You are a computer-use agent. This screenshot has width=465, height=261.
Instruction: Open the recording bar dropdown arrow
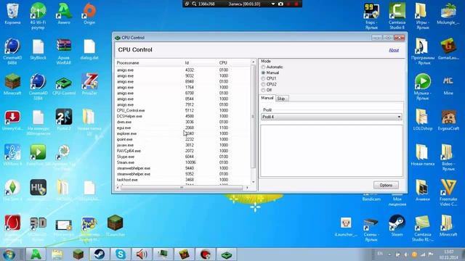(x=273, y=4)
